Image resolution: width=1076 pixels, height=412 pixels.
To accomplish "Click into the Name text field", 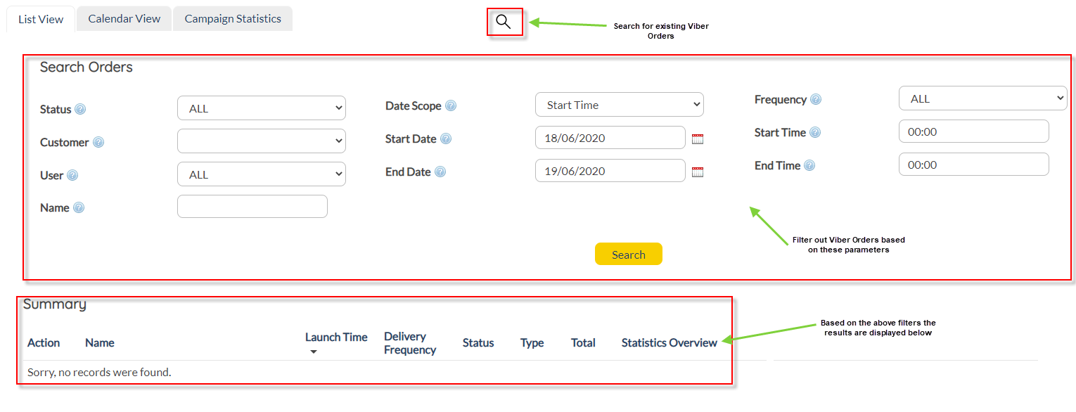I will point(252,207).
